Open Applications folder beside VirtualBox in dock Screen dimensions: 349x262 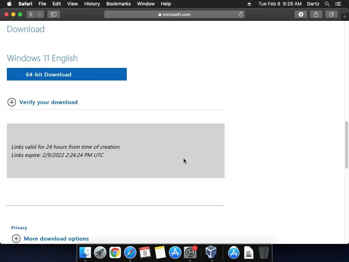(234, 253)
